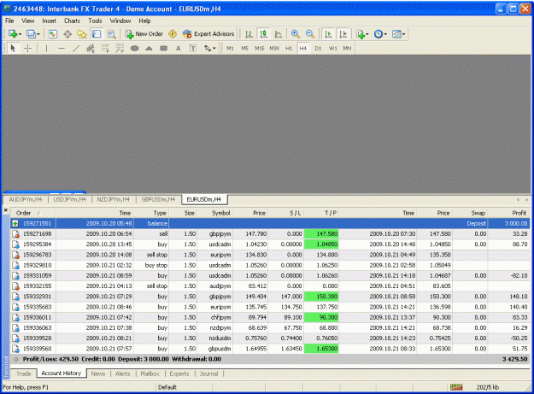Sort history by Order column header
The width and height of the screenshot is (534, 394).
32,213
